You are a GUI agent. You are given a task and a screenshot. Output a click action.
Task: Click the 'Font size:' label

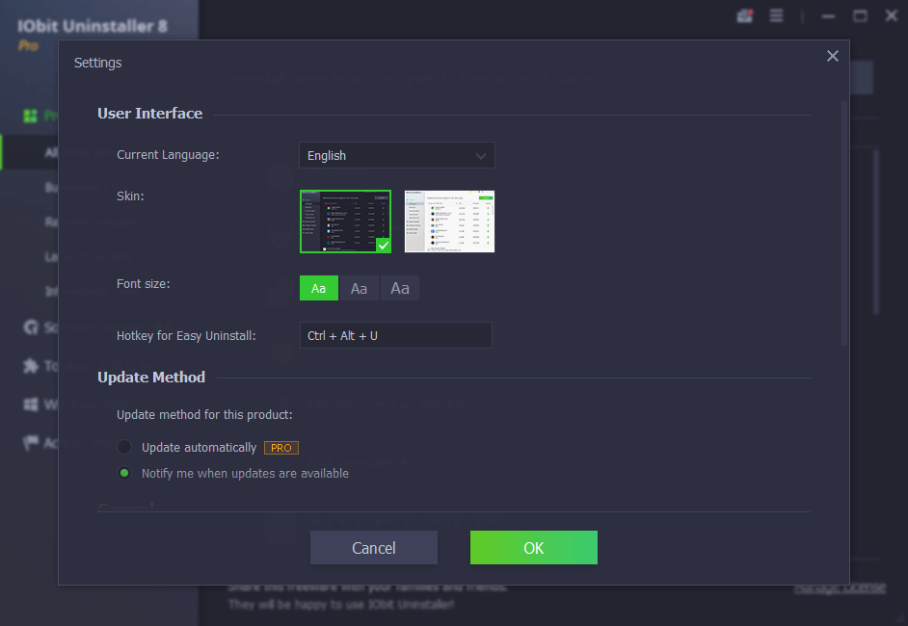(x=143, y=284)
